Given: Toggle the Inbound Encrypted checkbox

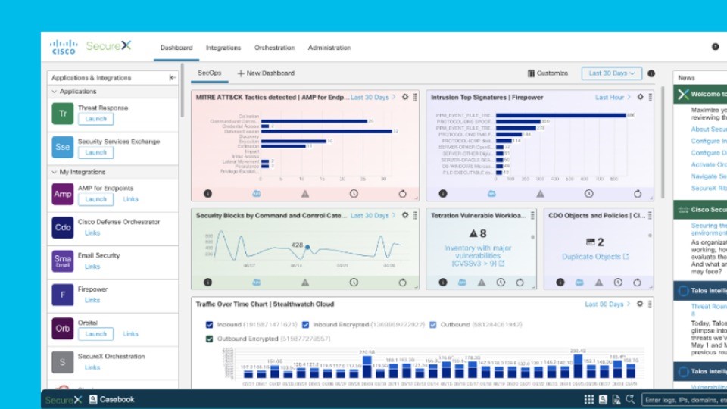Looking at the screenshot, I should (x=305, y=325).
